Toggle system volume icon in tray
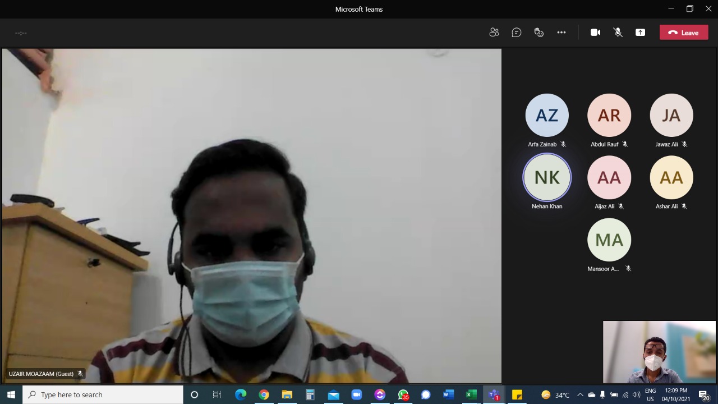Image resolution: width=718 pixels, height=404 pixels. [636, 395]
